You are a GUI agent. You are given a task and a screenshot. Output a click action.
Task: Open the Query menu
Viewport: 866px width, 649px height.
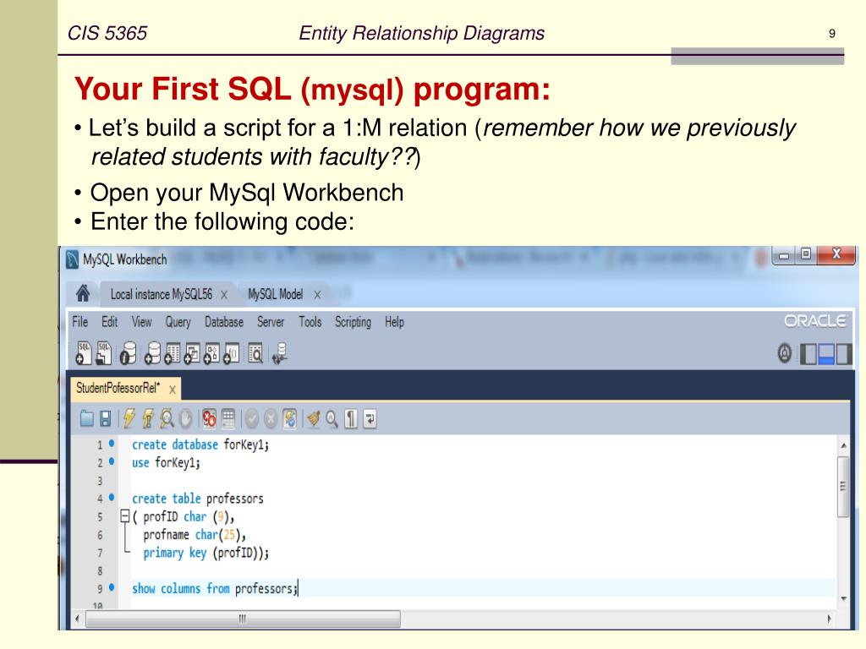click(178, 322)
